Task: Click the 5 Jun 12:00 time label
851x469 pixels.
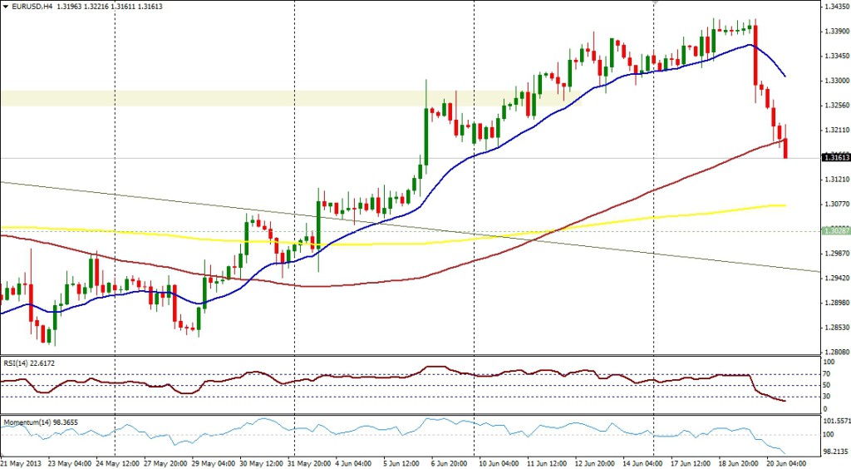Action: 402,462
